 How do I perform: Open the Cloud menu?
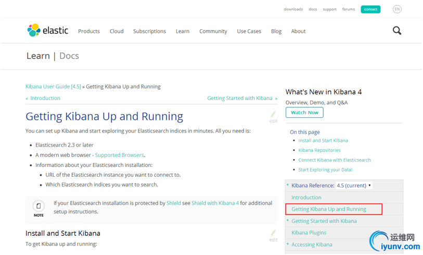coord(117,31)
